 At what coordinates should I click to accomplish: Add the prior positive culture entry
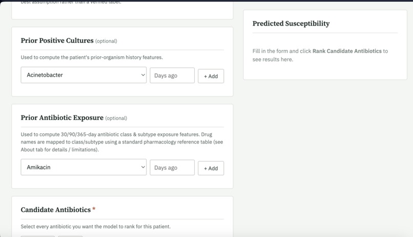[x=211, y=76]
